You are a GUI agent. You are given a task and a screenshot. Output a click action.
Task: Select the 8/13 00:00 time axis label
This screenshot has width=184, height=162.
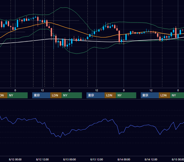(70, 159)
